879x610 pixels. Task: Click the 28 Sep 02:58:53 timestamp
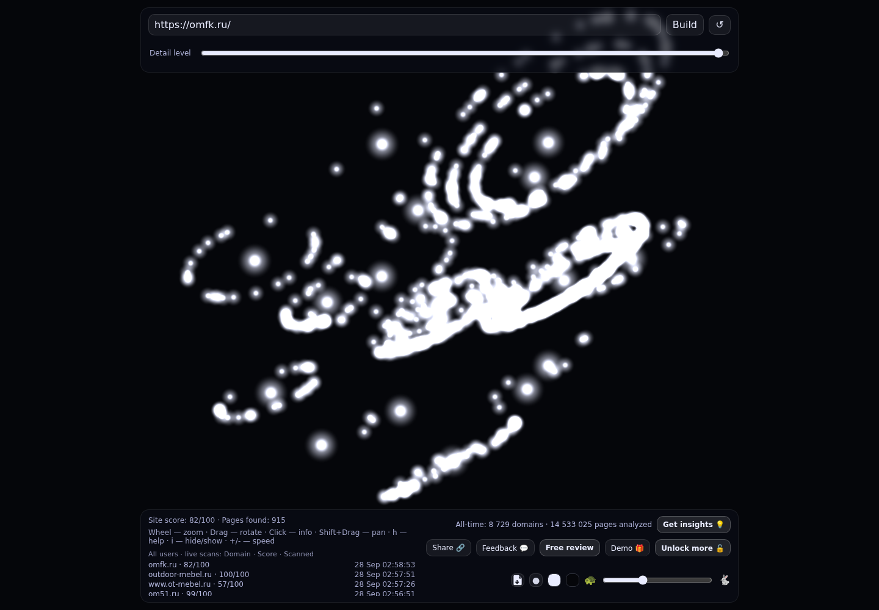(x=385, y=565)
